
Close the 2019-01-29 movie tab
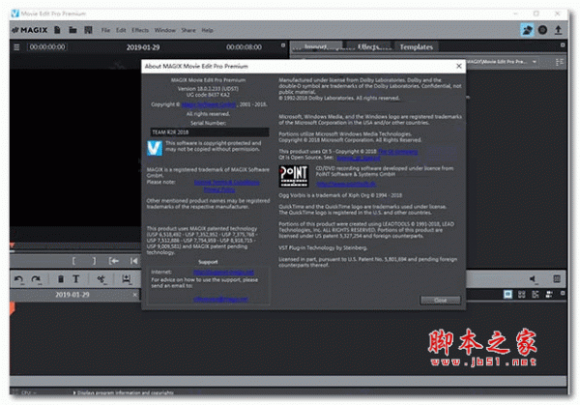(135, 295)
